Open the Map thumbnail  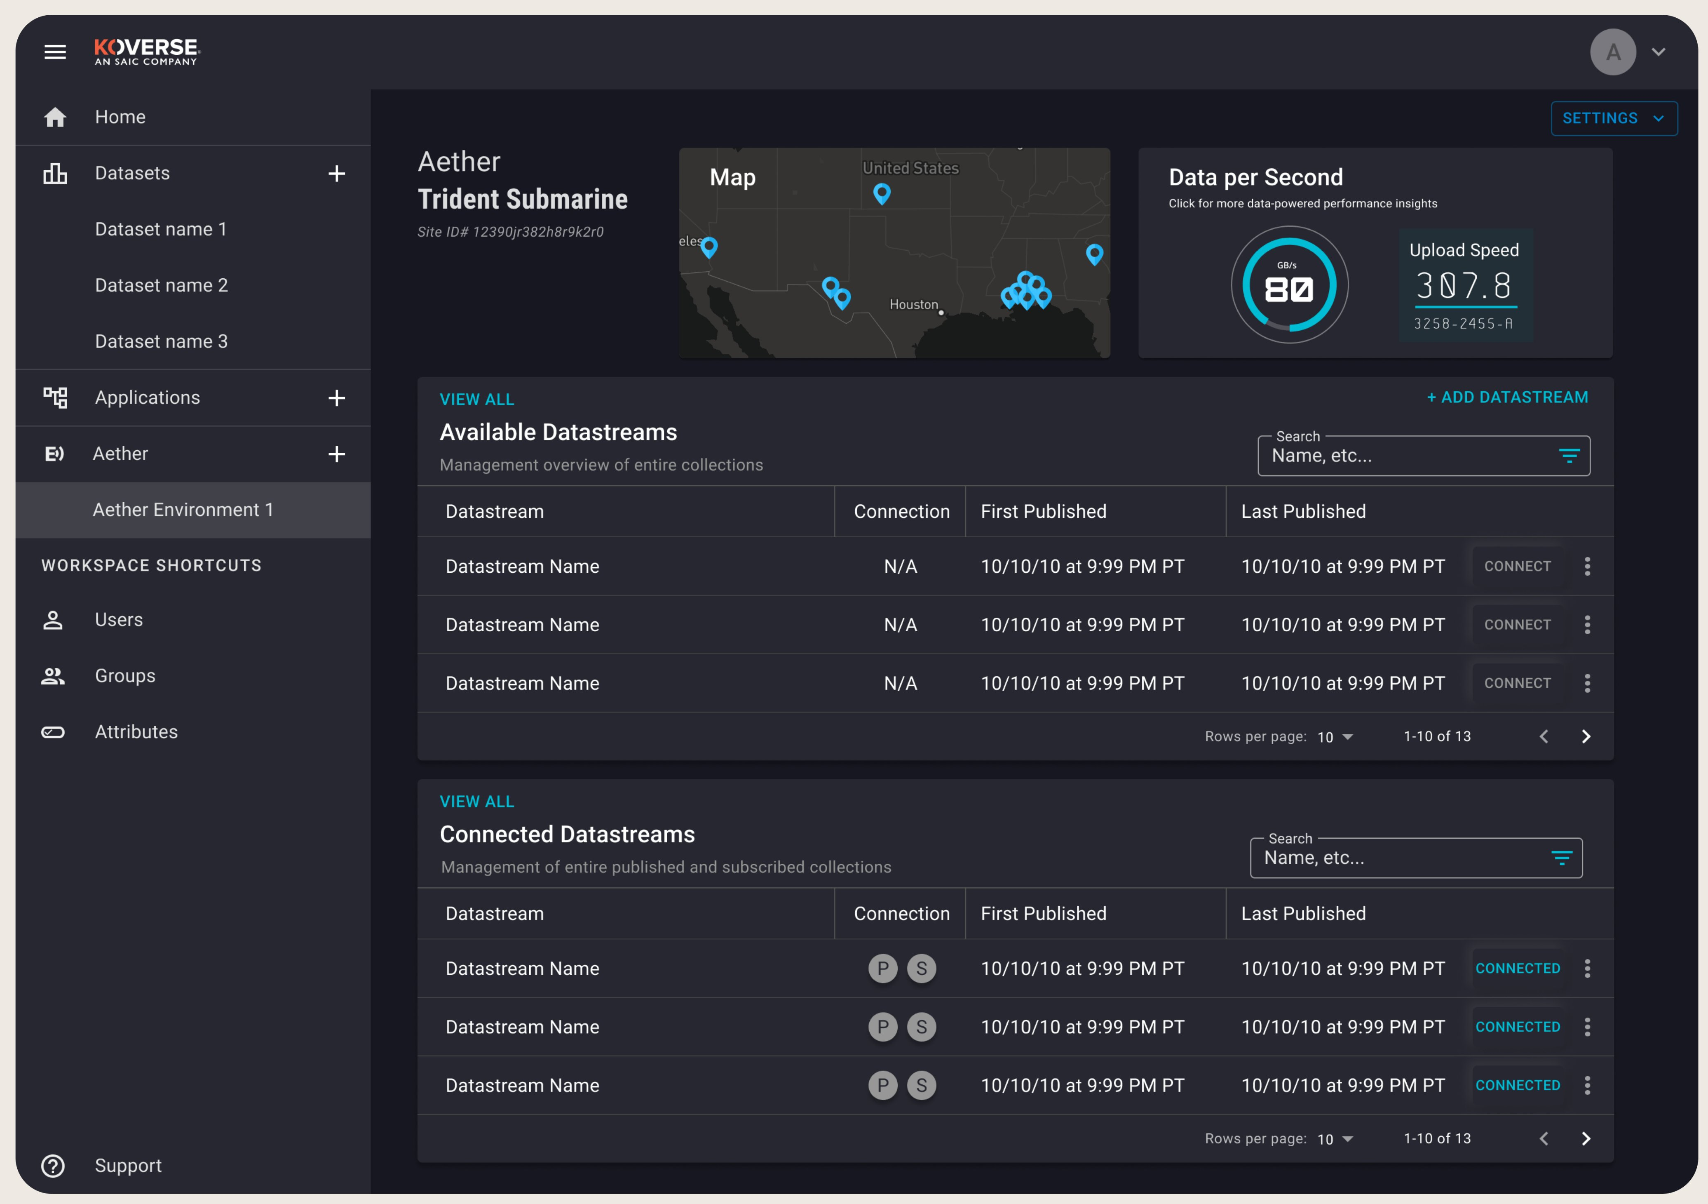point(894,253)
